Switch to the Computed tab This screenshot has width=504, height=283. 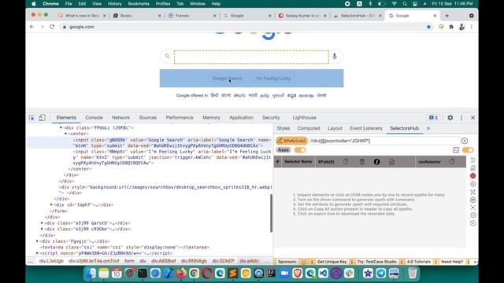(309, 128)
